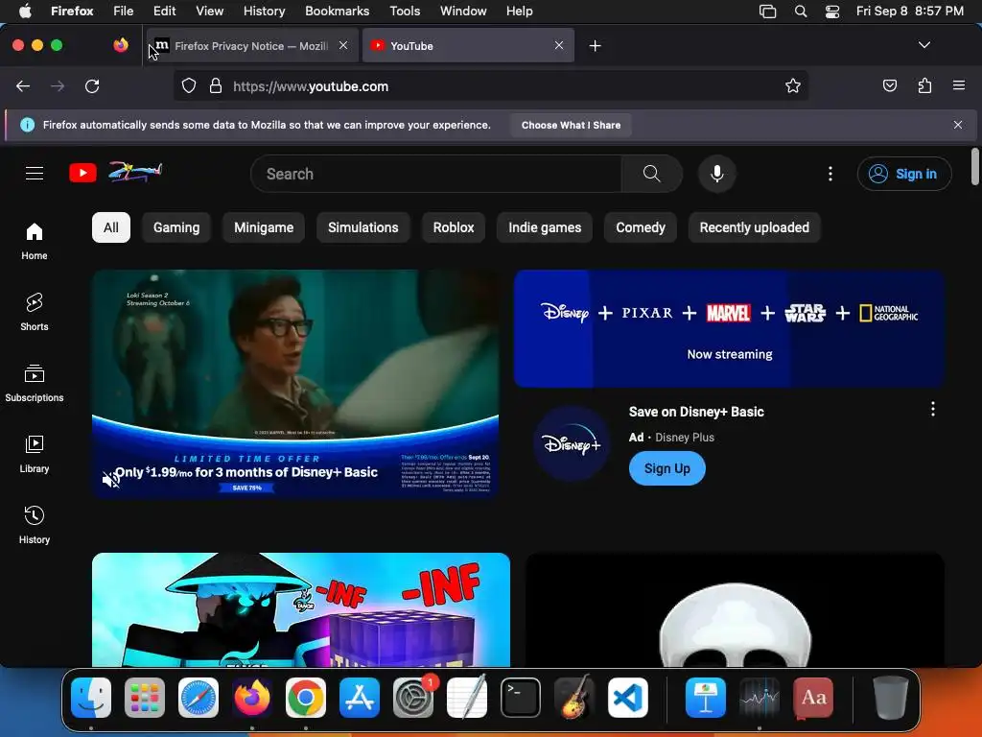The width and height of the screenshot is (982, 737).
Task: Open tracking protection shield panel
Action: tap(189, 86)
